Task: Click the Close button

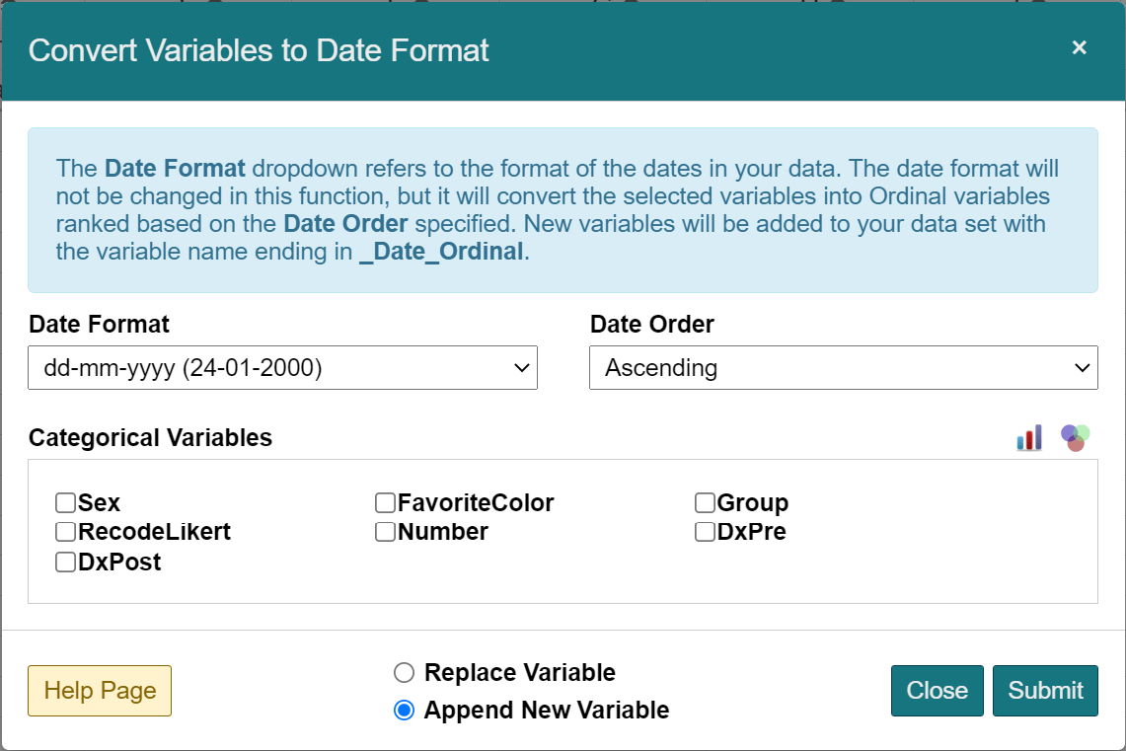Action: (937, 691)
